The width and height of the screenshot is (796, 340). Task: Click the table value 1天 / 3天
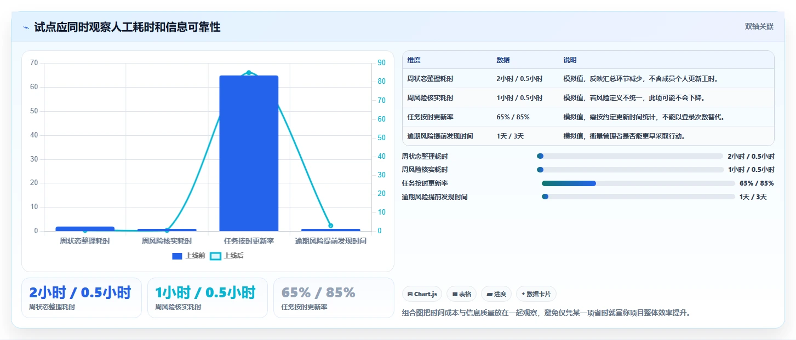510,136
